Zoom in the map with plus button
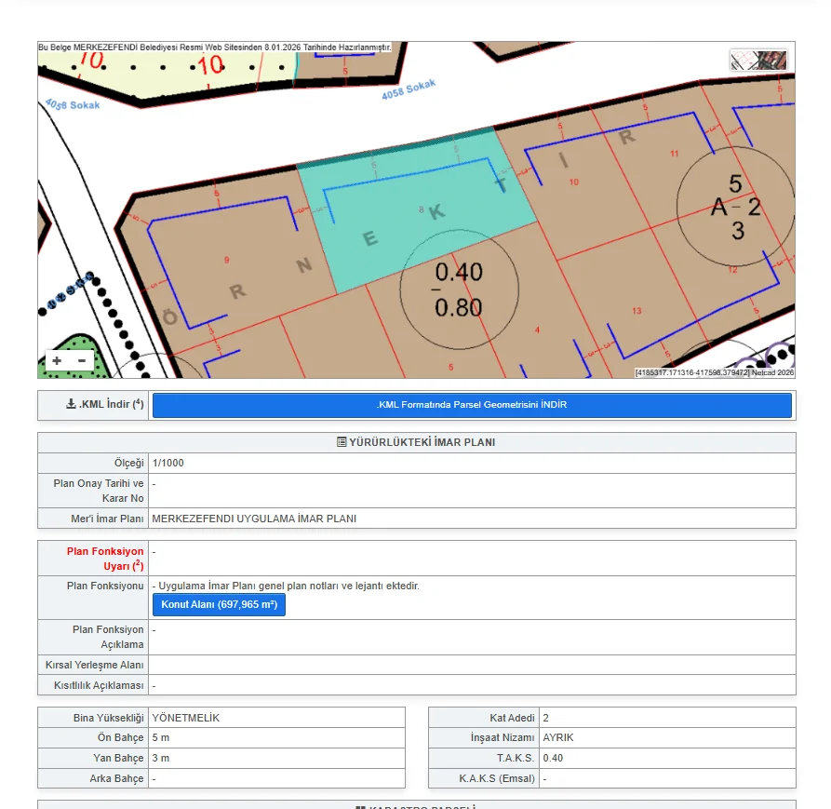 (58, 361)
